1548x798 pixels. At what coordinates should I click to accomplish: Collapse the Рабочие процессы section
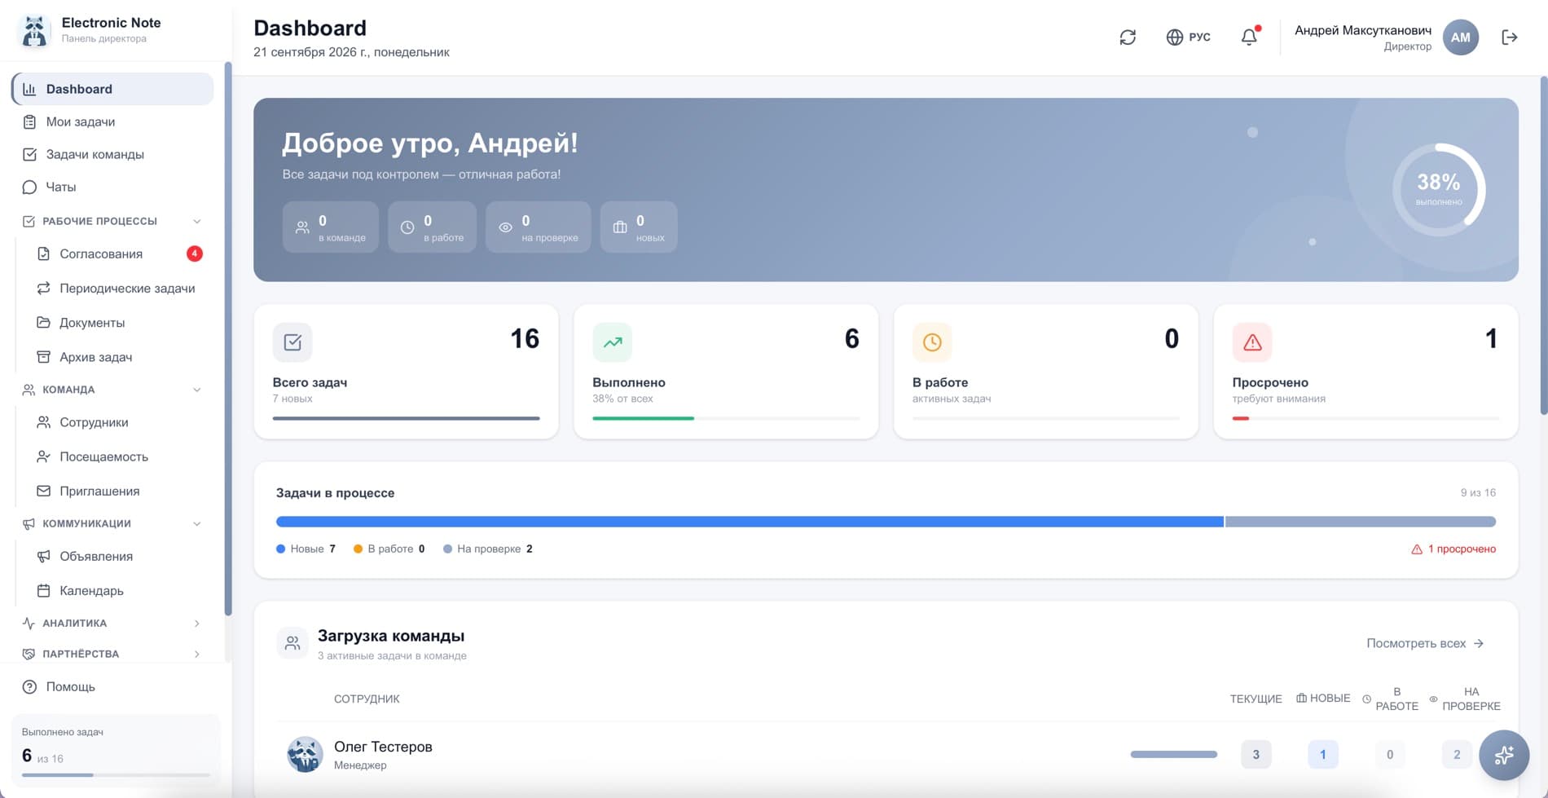[x=196, y=222]
